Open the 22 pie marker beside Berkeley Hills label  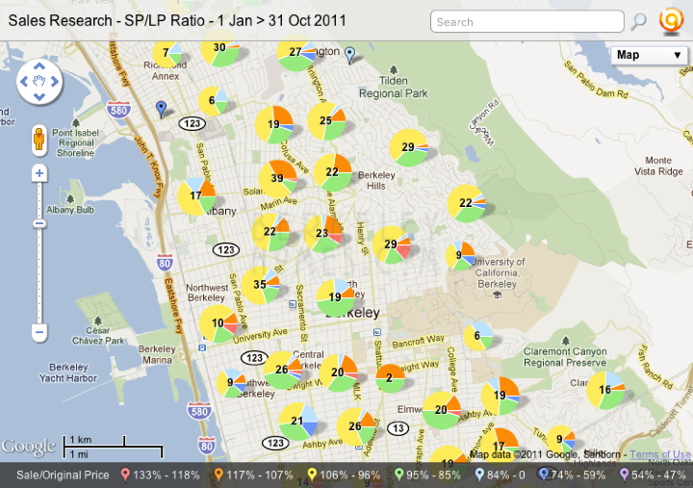333,172
